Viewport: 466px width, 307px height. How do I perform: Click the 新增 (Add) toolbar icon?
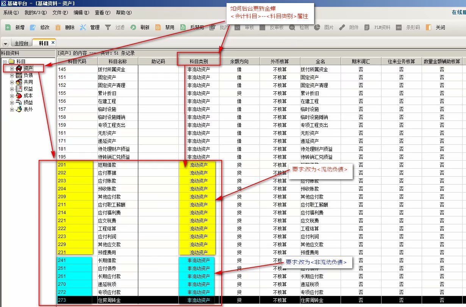coord(8,27)
